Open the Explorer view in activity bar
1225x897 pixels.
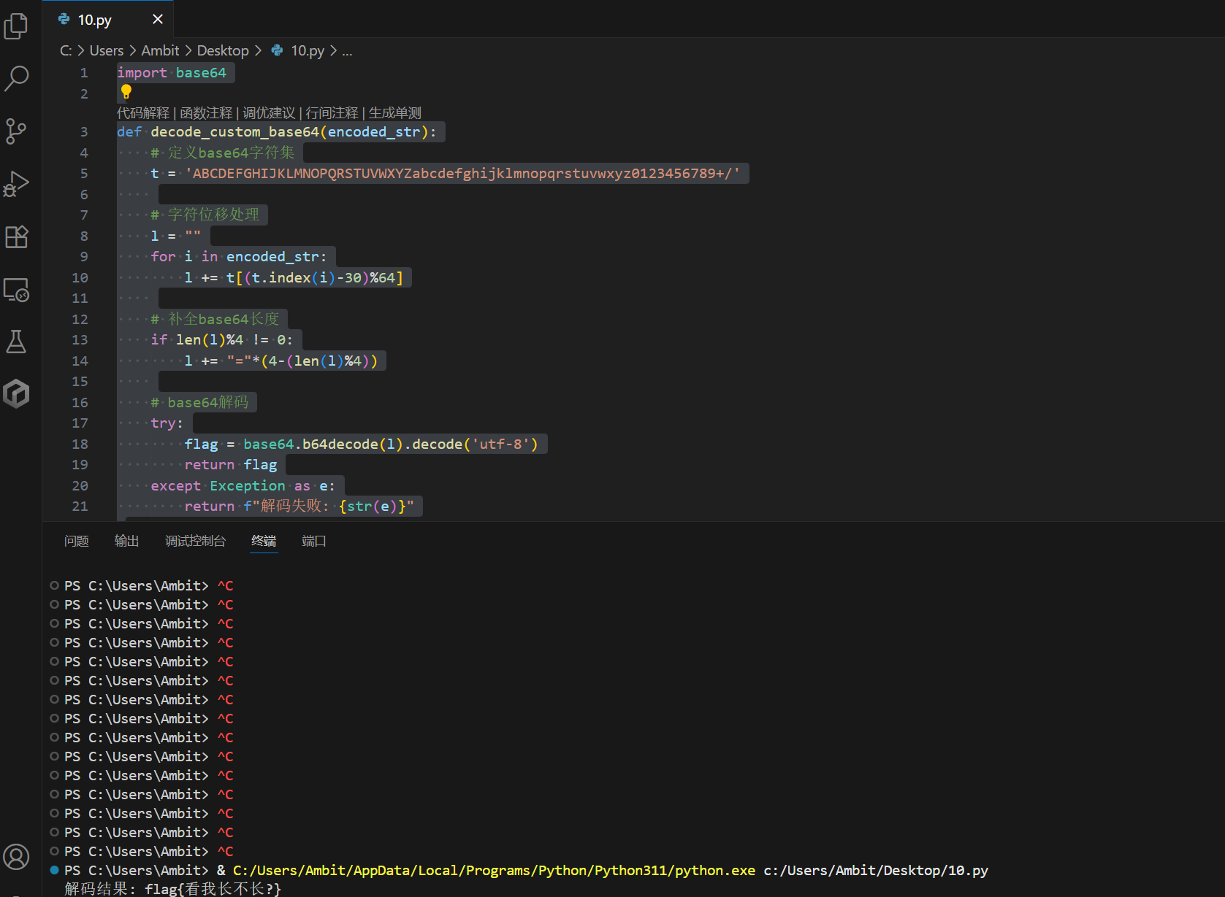[16, 26]
